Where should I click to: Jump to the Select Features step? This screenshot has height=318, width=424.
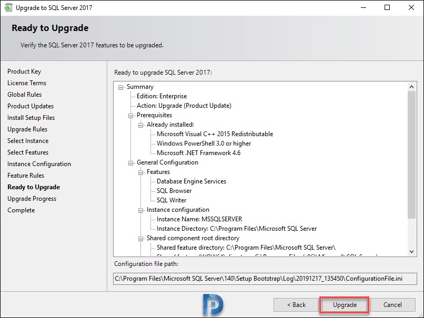click(28, 152)
